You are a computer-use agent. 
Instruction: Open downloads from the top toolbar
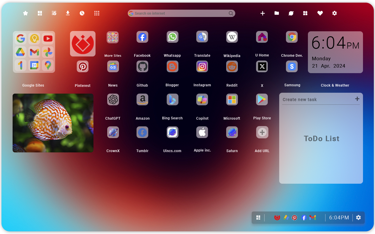click(x=68, y=13)
